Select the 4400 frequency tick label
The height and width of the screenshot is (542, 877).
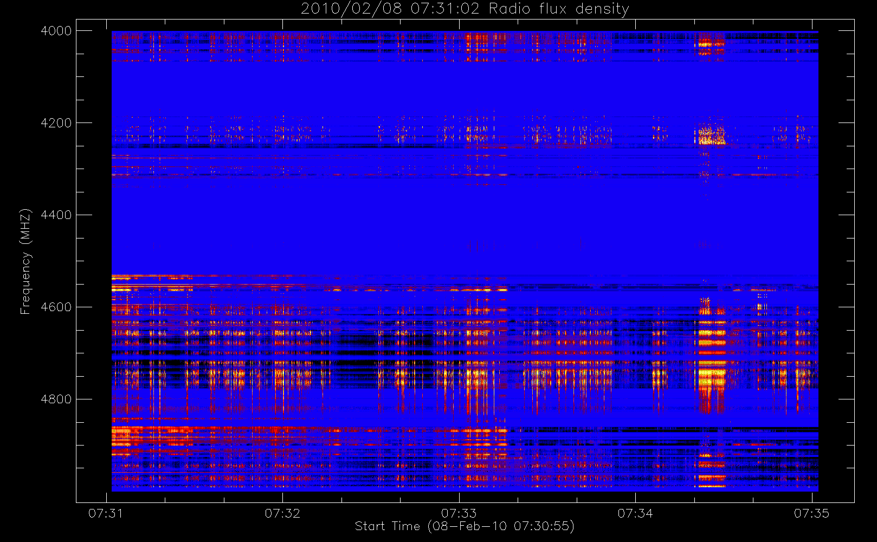(x=56, y=215)
